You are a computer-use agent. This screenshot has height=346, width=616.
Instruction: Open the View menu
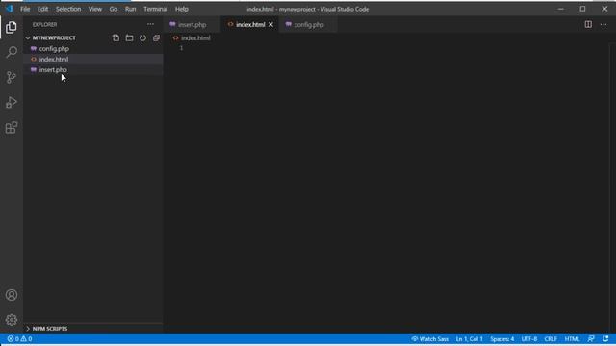(x=95, y=9)
